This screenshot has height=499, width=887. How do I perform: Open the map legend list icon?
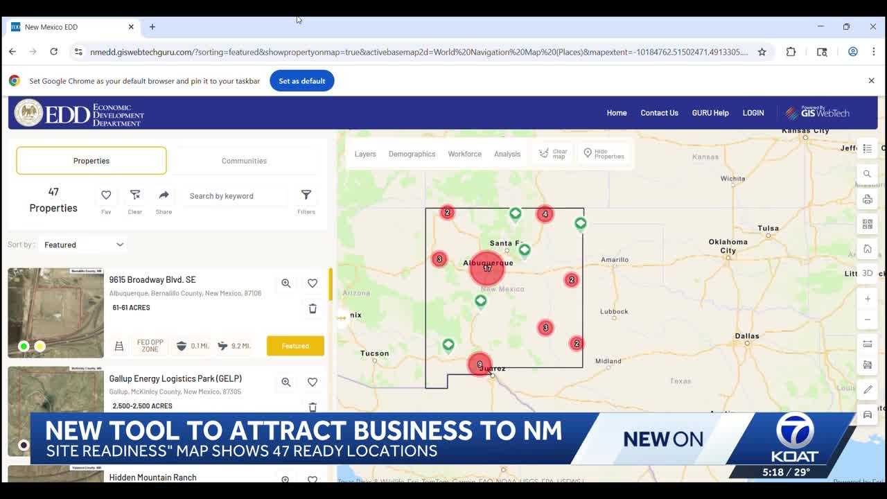(868, 148)
